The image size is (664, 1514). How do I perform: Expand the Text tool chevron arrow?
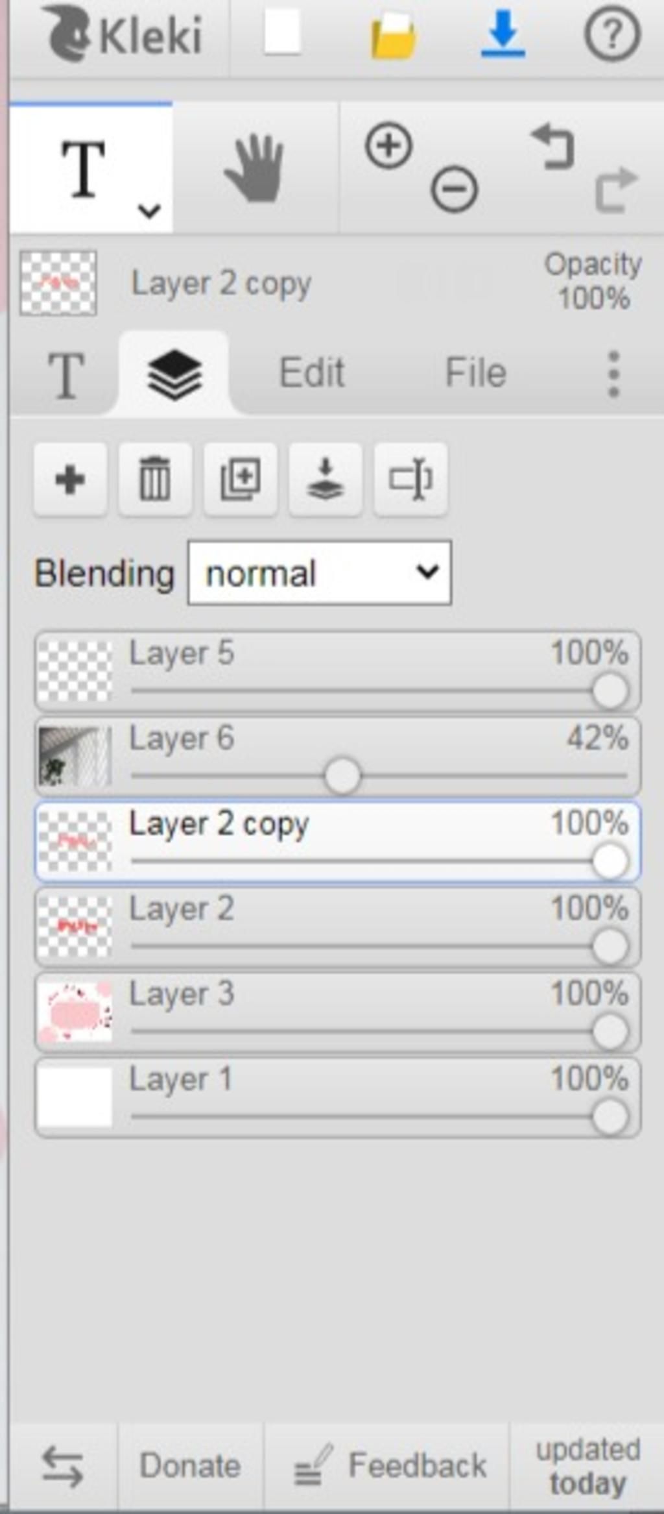click(149, 211)
